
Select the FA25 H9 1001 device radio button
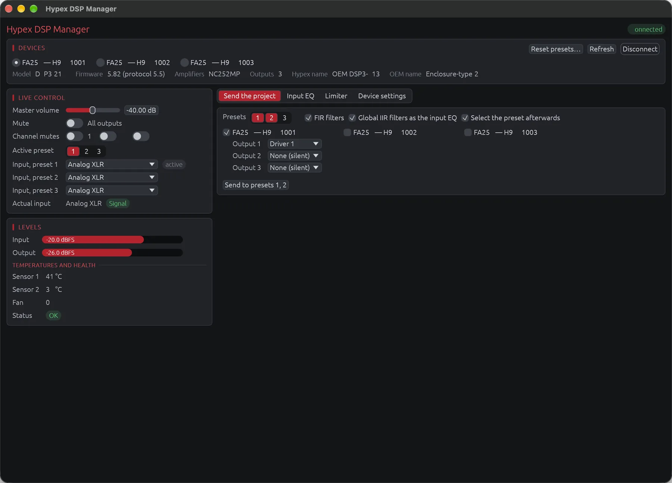16,63
